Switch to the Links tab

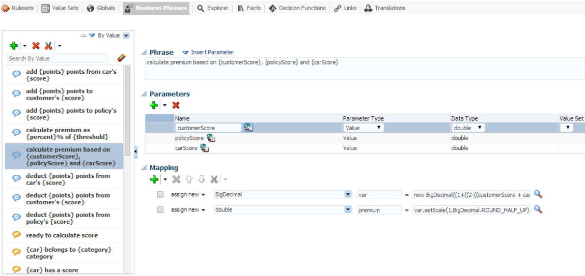[345, 8]
